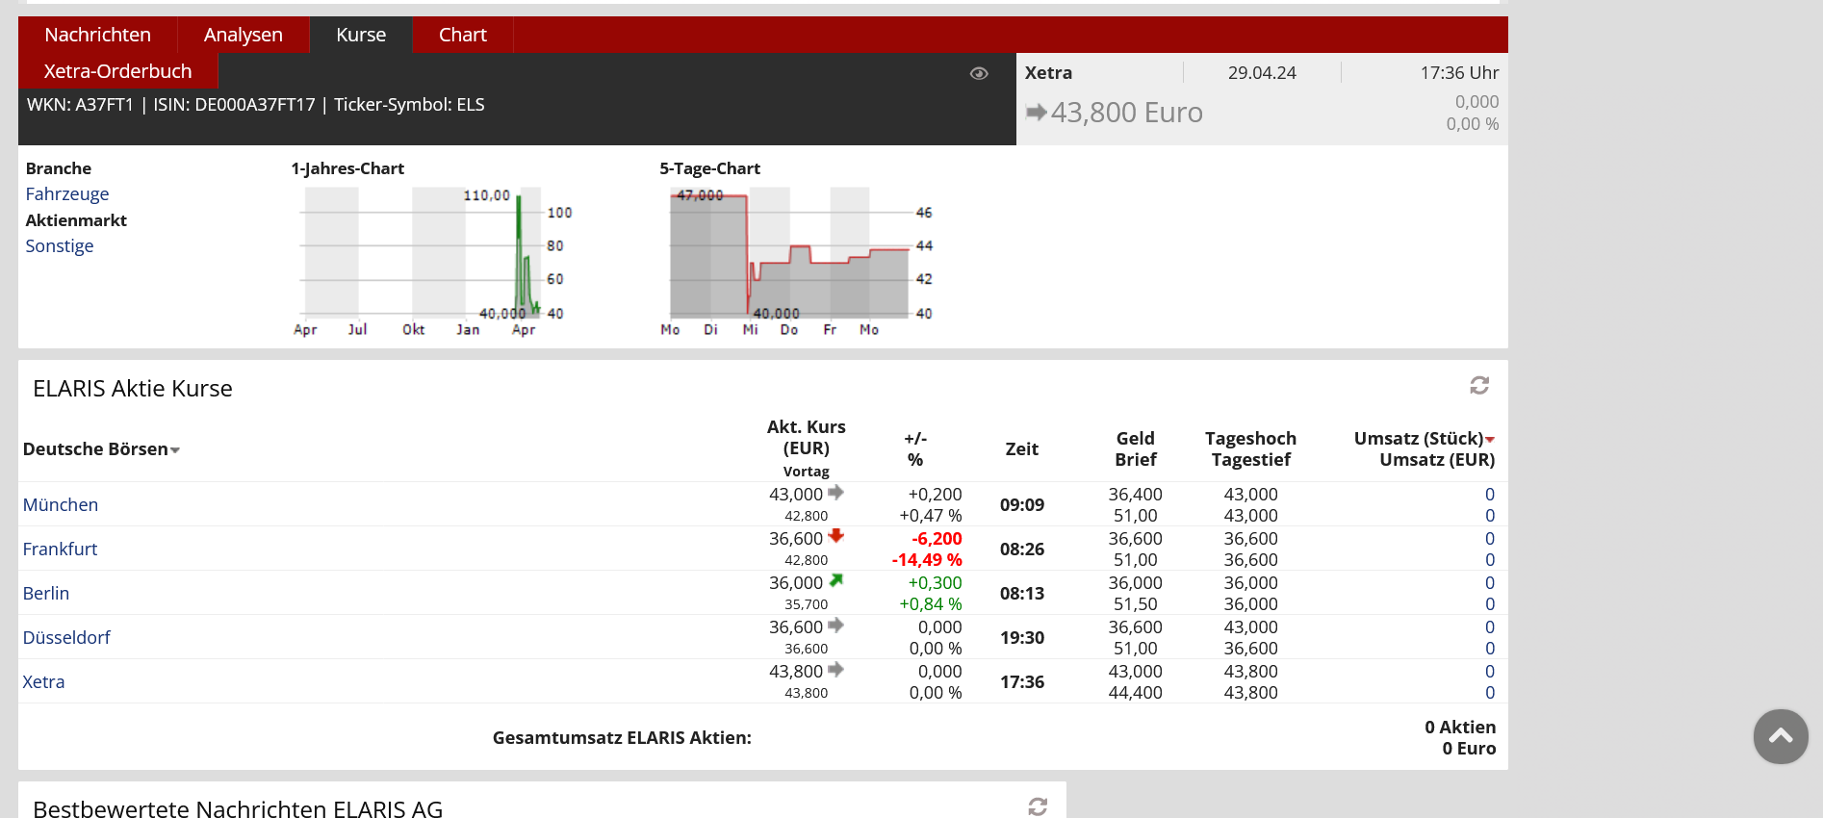Click the grey arrow in München row
Viewport: 1823px width, 818px height.
[x=835, y=493]
